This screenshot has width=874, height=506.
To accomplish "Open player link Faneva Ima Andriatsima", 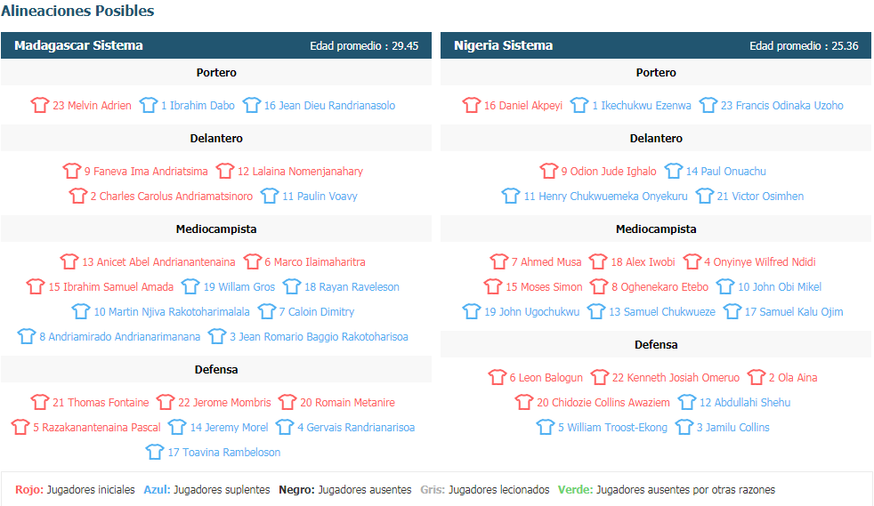I will [x=146, y=171].
